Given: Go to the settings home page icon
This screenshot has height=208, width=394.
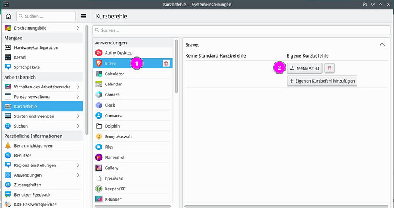Looking at the screenshot, I should click(9, 17).
